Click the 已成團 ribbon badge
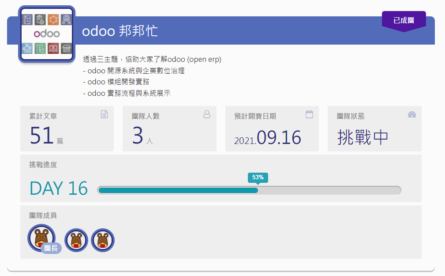The height and width of the screenshot is (276, 445). point(404,20)
